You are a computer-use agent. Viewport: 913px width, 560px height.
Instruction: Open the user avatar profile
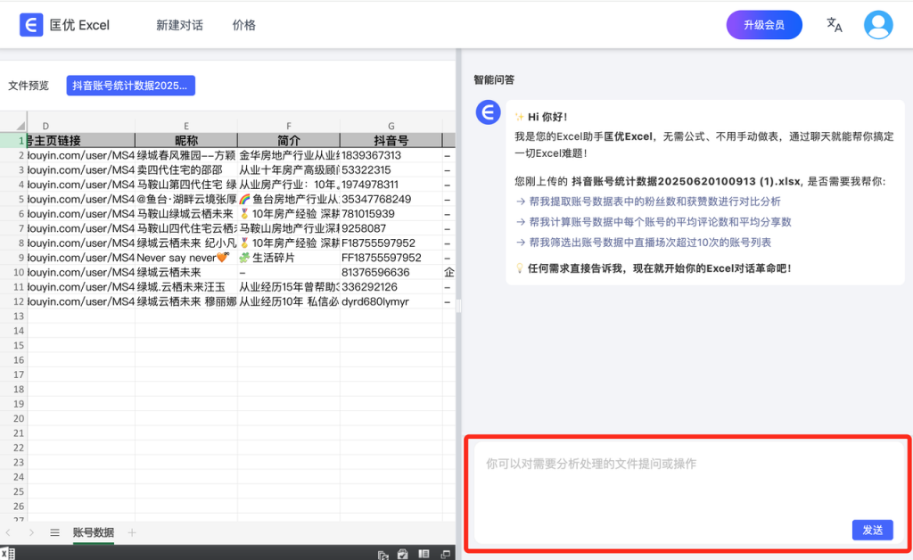[878, 25]
